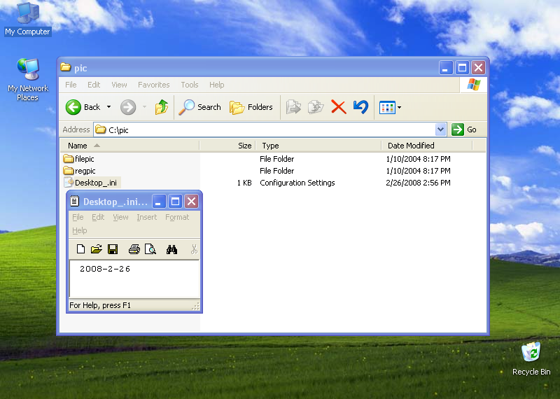Open the Favorites menu

click(x=153, y=85)
